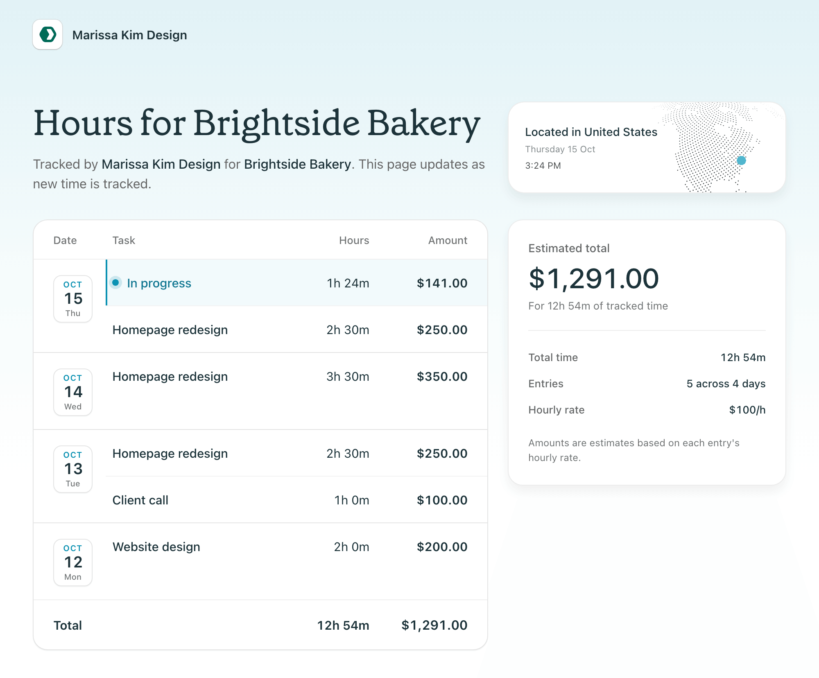Click For 12h 54m of tracked time
819x678 pixels.
click(598, 306)
